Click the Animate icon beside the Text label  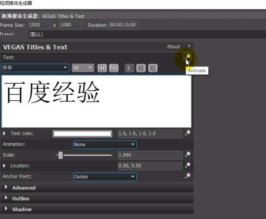[x=187, y=57]
